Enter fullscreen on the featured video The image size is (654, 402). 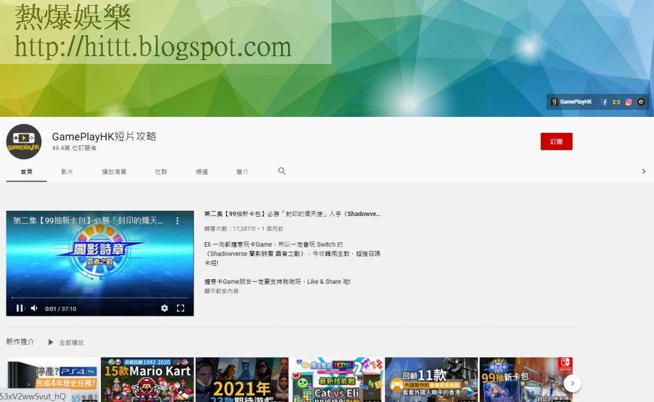(x=180, y=308)
